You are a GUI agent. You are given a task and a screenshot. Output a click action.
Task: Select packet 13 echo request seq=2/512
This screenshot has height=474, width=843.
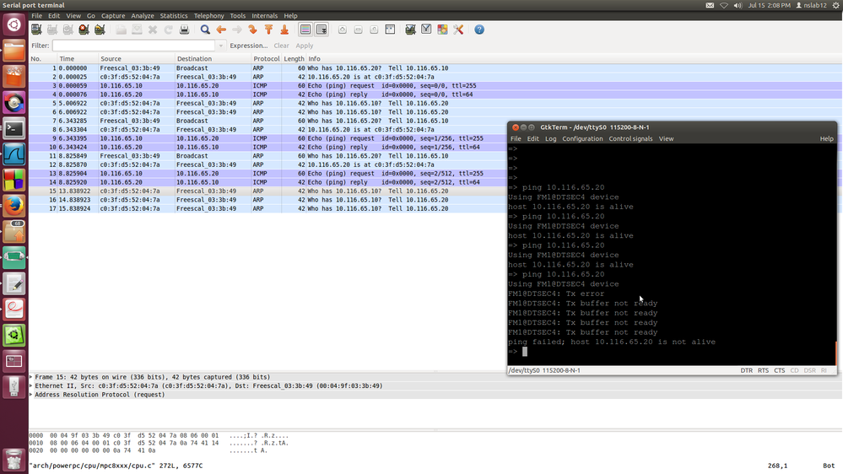(267, 174)
